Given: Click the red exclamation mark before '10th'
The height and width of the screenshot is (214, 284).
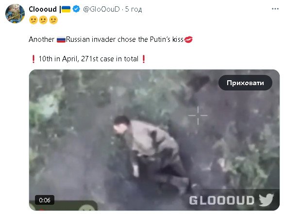Looking at the screenshot, I should pos(33,59).
